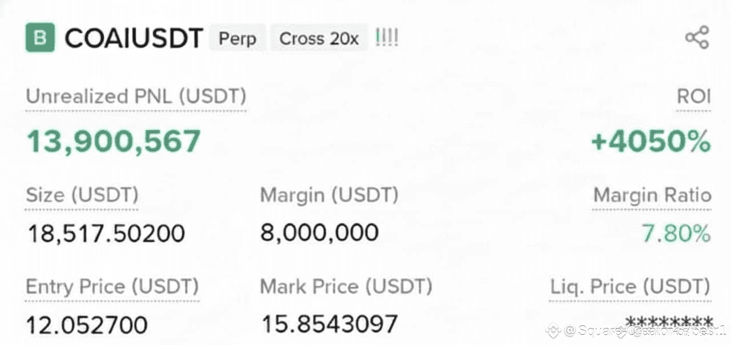This screenshot has width=731, height=345.
Task: Click the share icon
Action: 697,38
